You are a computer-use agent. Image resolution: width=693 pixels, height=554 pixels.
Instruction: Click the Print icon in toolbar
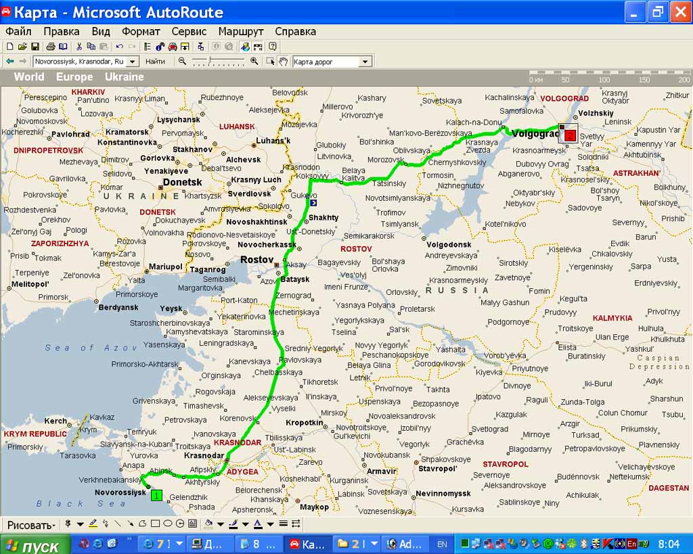50,47
